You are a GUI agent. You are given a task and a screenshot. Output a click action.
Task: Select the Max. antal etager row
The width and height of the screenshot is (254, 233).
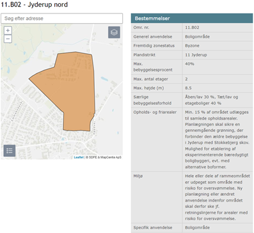point(192,79)
